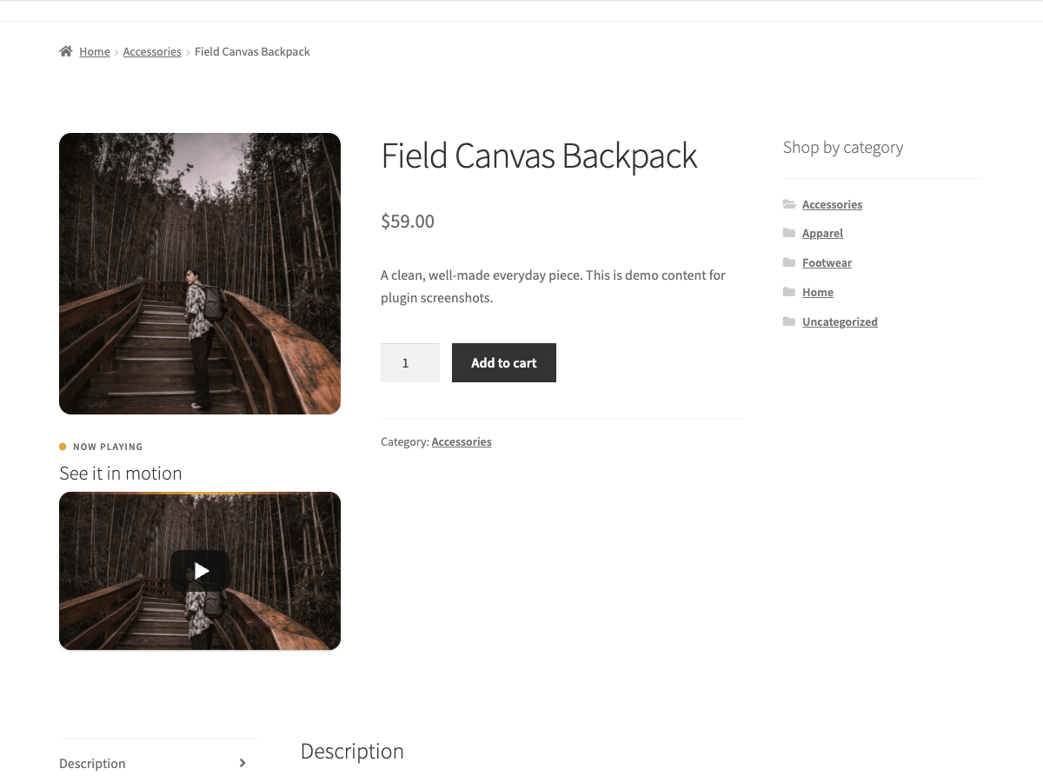Open the main backpack product image
The width and height of the screenshot is (1043, 782).
200,274
